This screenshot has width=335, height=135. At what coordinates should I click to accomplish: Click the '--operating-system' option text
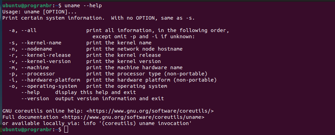coord(49,86)
